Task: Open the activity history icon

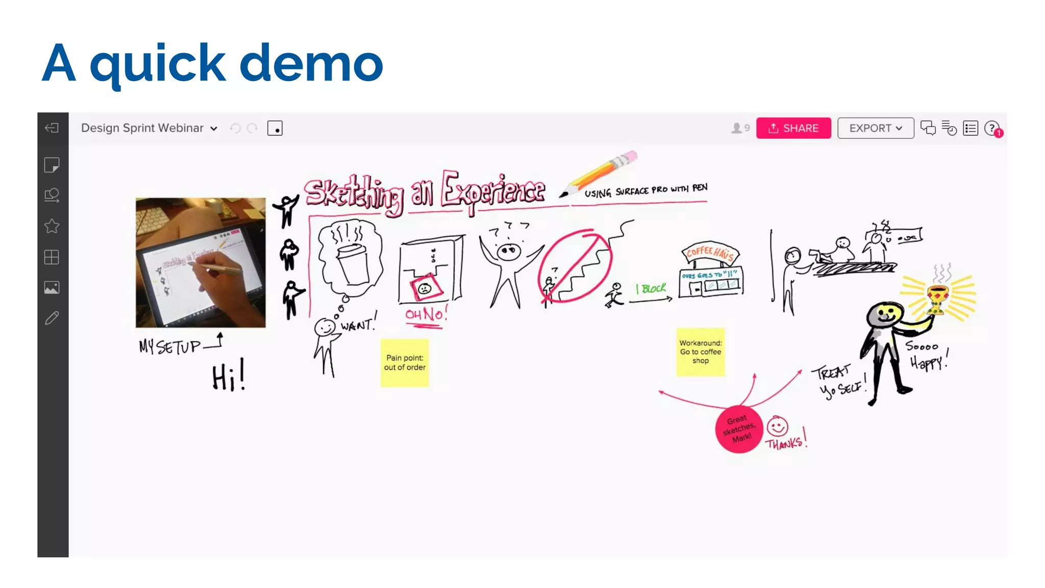Action: point(949,128)
